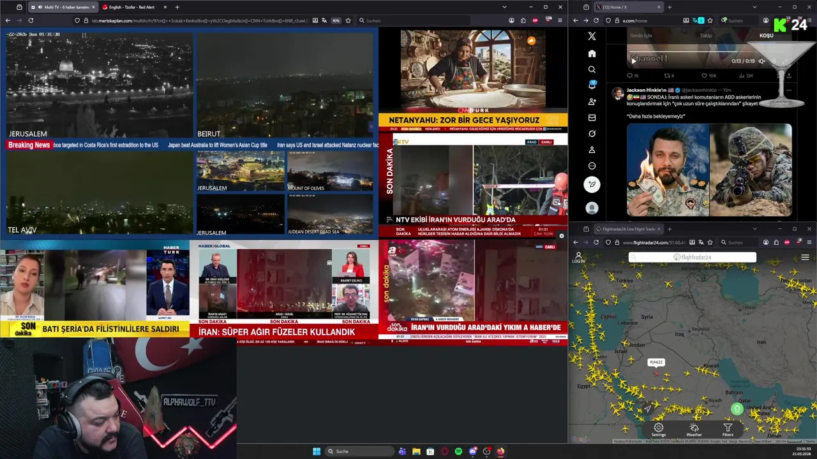View analytics of post with 12K views

coord(746,75)
